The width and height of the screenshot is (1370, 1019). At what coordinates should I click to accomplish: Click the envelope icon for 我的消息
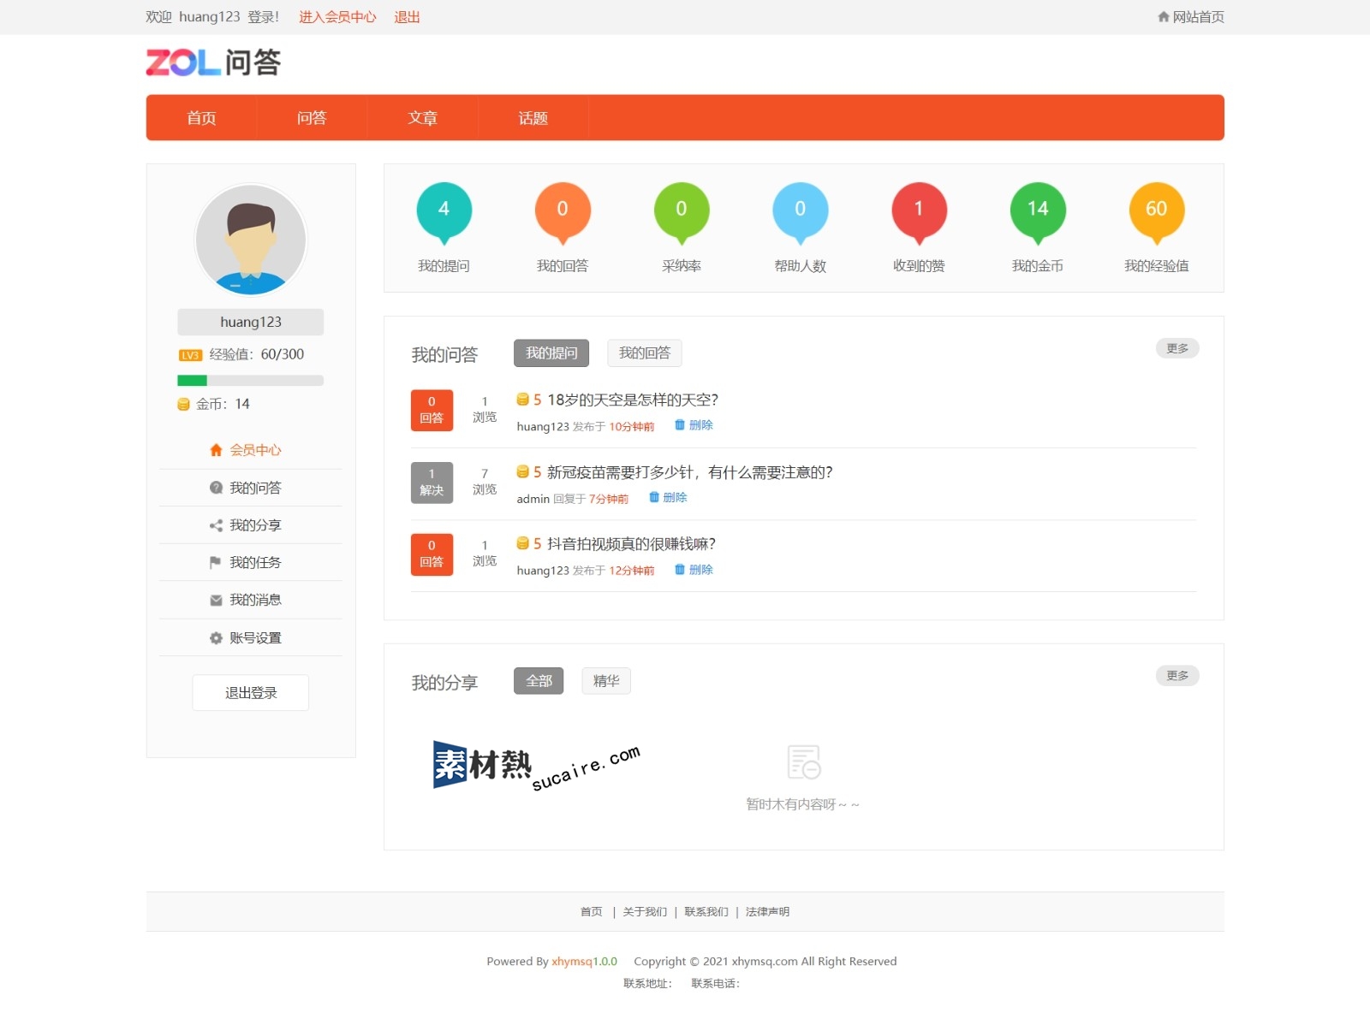(x=216, y=600)
